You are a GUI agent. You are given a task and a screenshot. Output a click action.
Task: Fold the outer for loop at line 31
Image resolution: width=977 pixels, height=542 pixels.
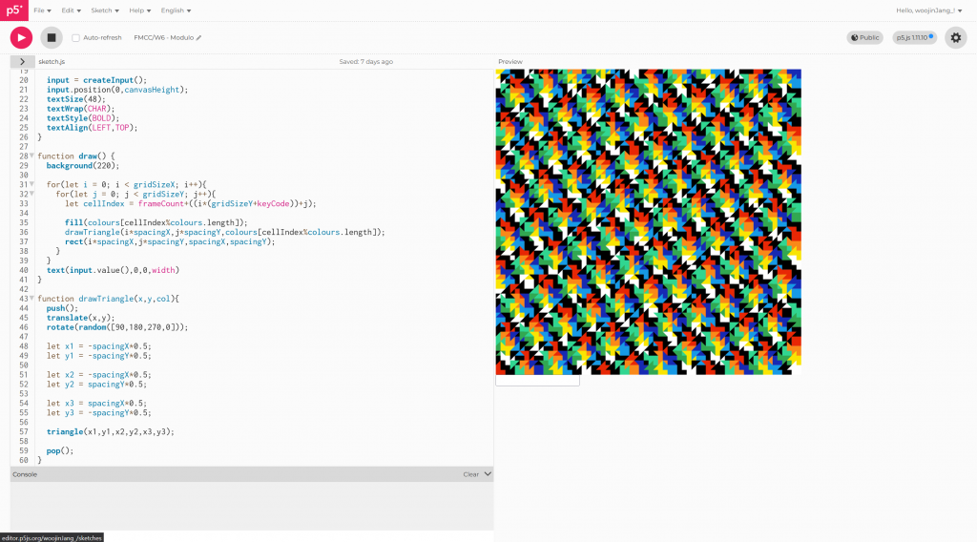31,184
